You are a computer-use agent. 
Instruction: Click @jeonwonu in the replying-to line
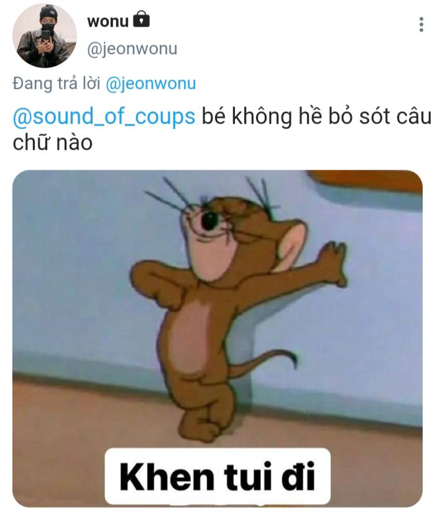pyautogui.click(x=150, y=83)
